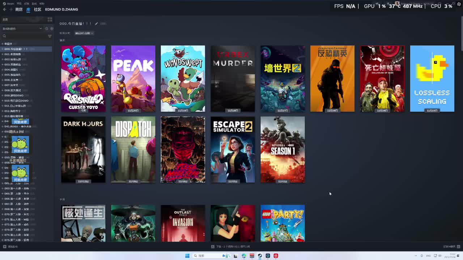Open the Steam taskbar icon
This screenshot has height=260, width=463.
tap(260, 256)
